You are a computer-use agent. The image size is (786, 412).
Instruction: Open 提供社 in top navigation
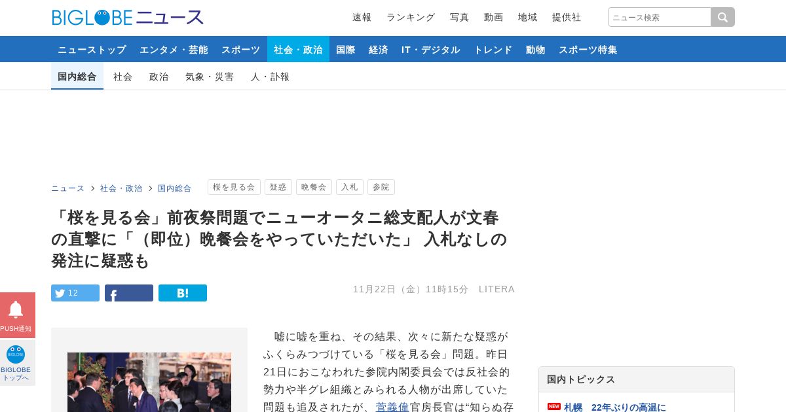tap(567, 17)
